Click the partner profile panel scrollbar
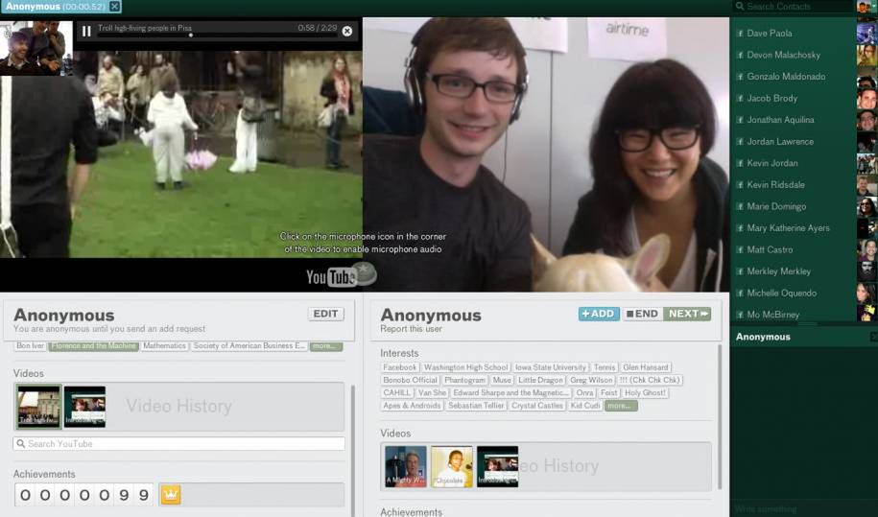The image size is (878, 517). 720,417
